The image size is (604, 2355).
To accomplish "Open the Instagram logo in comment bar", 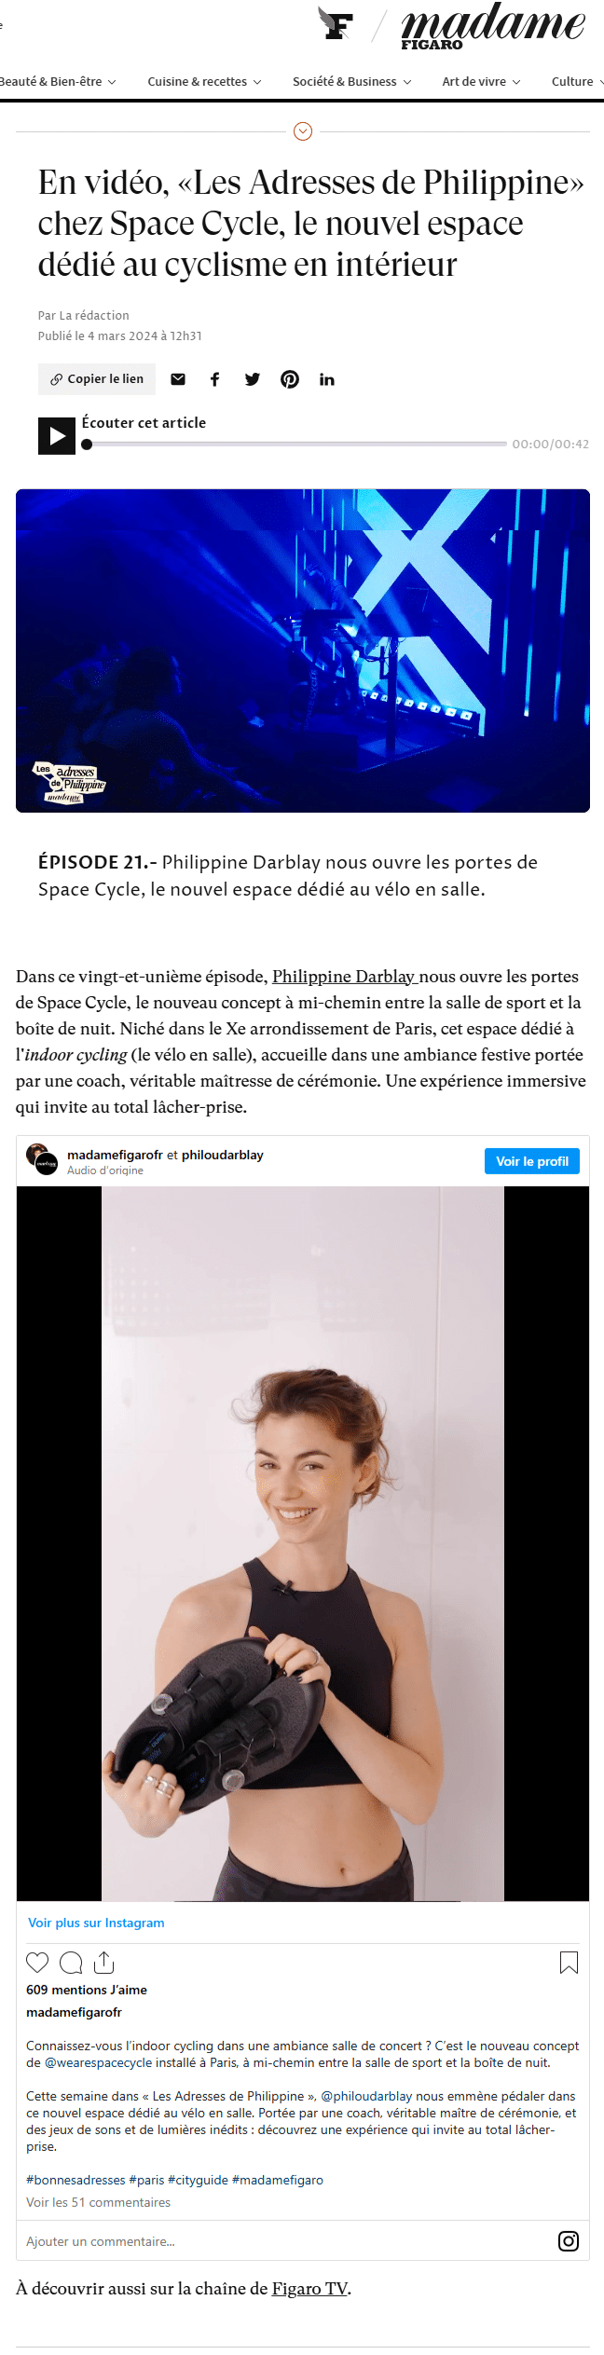I will coord(569,2241).
